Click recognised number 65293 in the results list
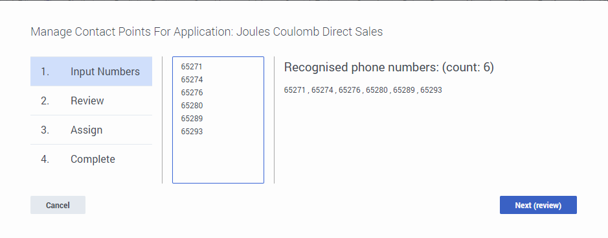Viewport: 608px width, 238px height. (x=431, y=90)
